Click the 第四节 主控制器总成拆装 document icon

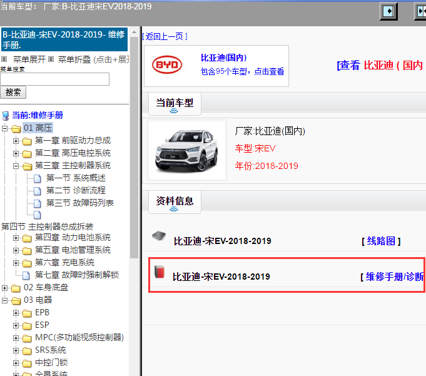coord(38,215)
